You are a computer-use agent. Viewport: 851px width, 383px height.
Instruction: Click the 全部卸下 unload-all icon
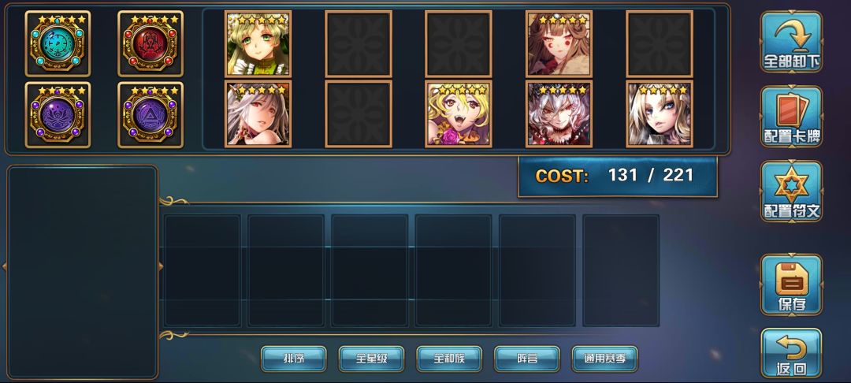click(x=791, y=42)
